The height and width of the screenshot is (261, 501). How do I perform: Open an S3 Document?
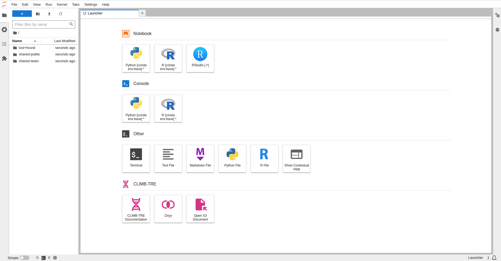point(200,209)
